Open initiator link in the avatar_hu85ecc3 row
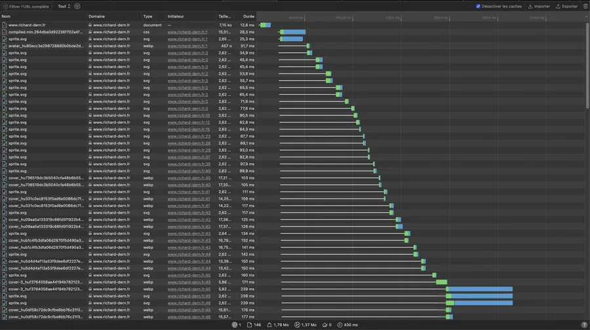Viewport: 590px width, 330px height. 187,46
